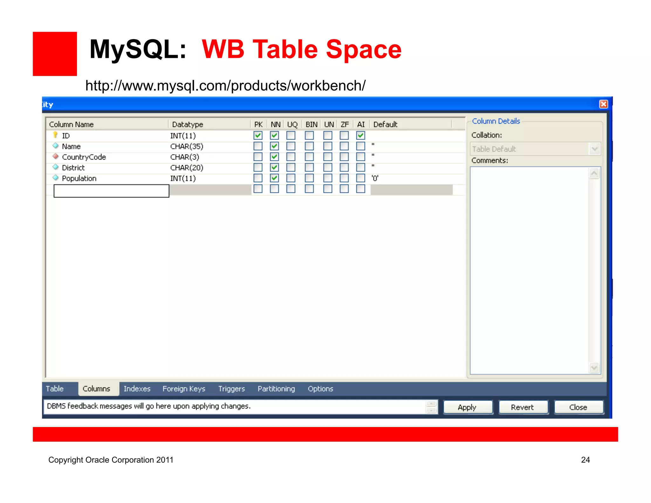Click inside the Comments text area
The width and height of the screenshot is (651, 503).
[529, 270]
